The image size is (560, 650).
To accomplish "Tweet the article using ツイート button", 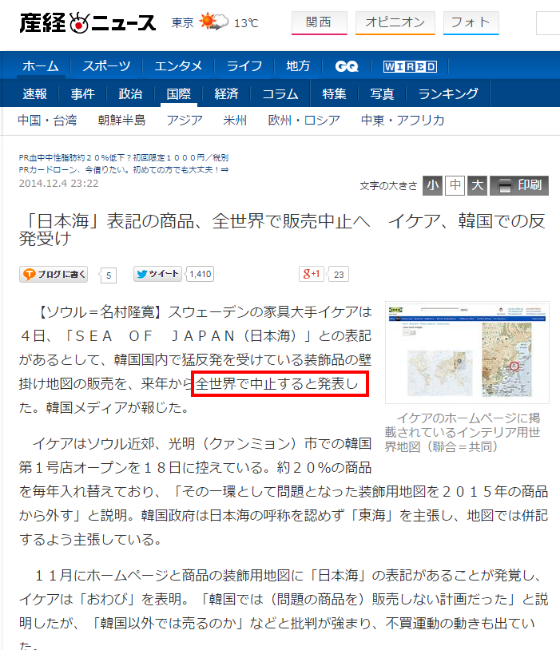I will tap(157, 274).
